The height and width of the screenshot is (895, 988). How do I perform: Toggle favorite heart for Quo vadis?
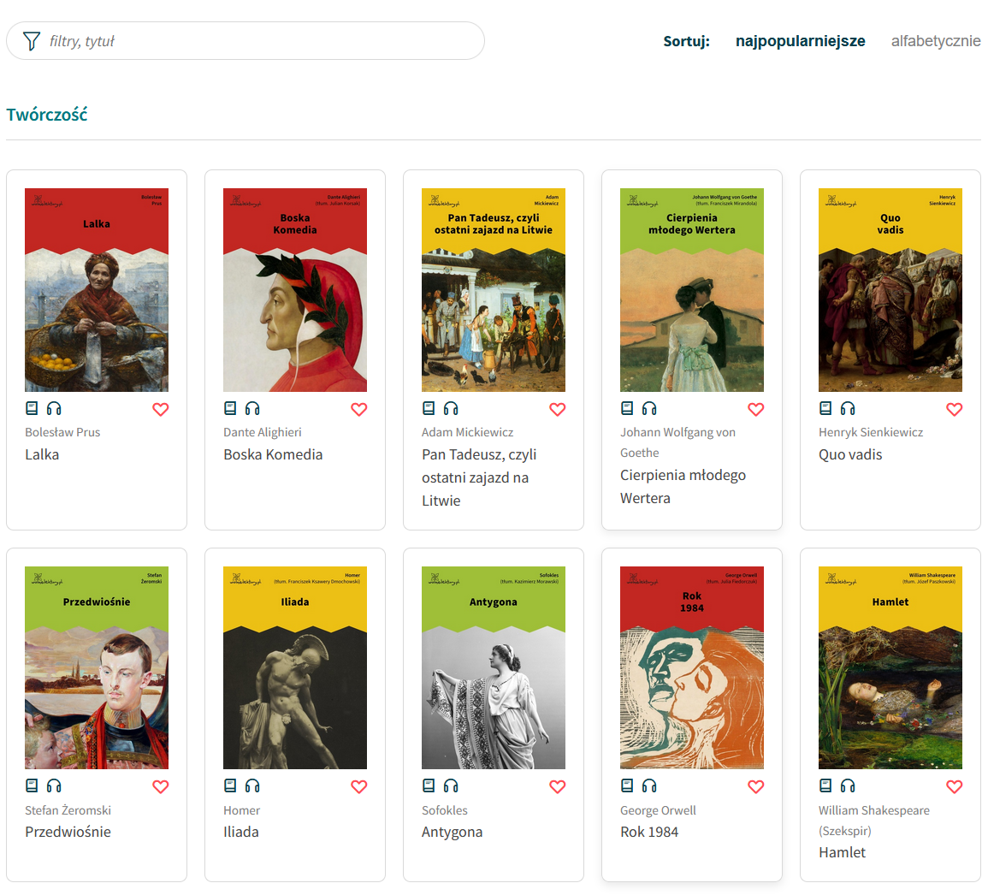(955, 409)
